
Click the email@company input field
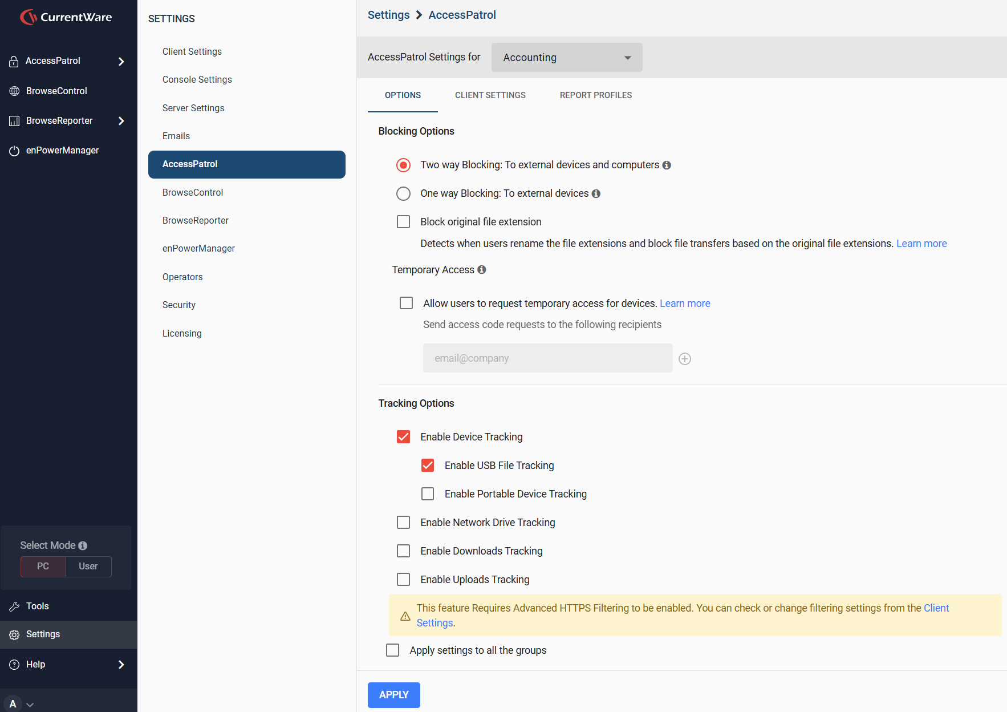click(548, 358)
